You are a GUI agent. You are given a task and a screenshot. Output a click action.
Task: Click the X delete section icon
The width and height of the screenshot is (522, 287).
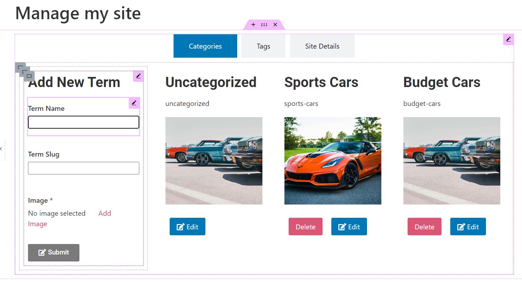click(275, 25)
